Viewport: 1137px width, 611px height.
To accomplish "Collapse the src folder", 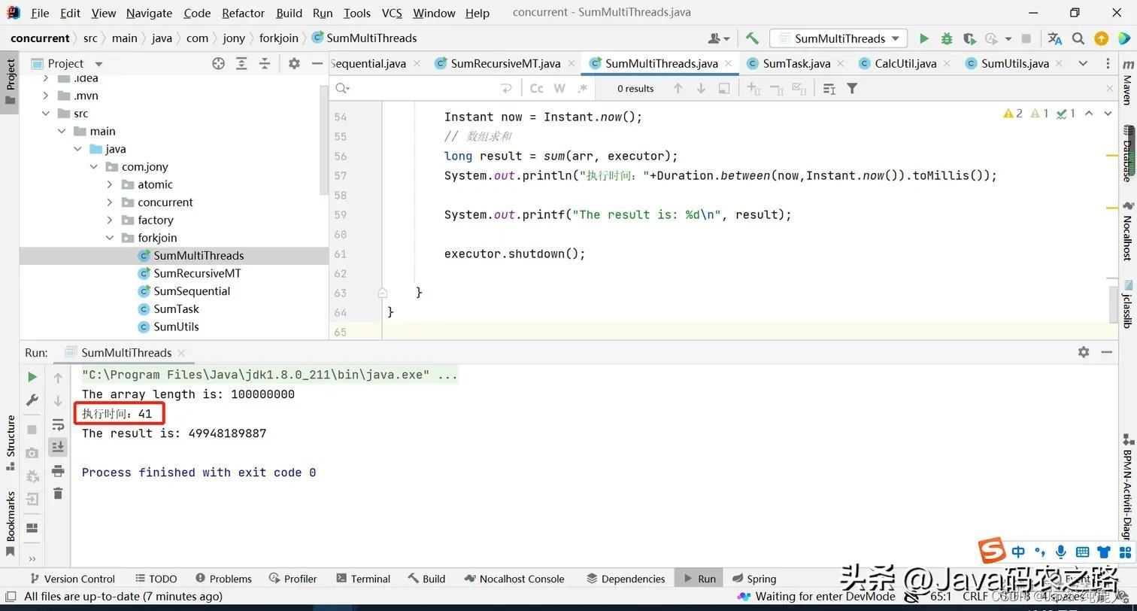I will pos(46,114).
